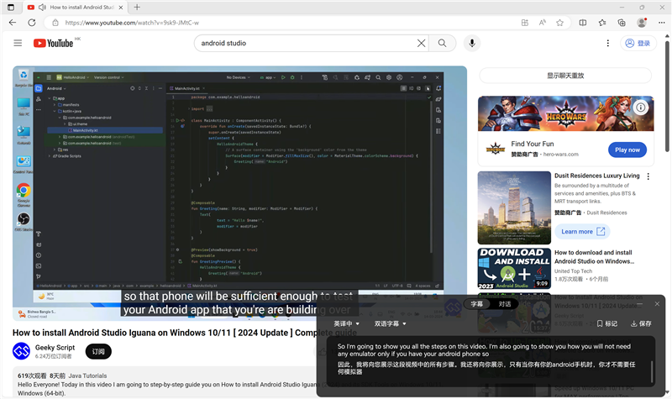The image size is (672, 399).
Task: Open Geeky Script channel avatar
Action: [x=21, y=351]
